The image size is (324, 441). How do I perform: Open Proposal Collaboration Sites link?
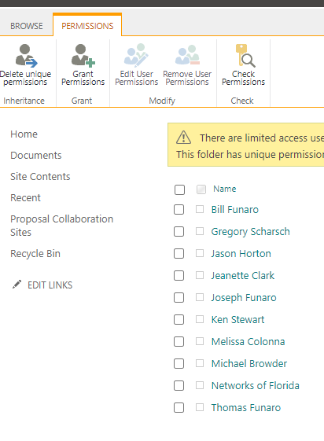[x=62, y=226]
